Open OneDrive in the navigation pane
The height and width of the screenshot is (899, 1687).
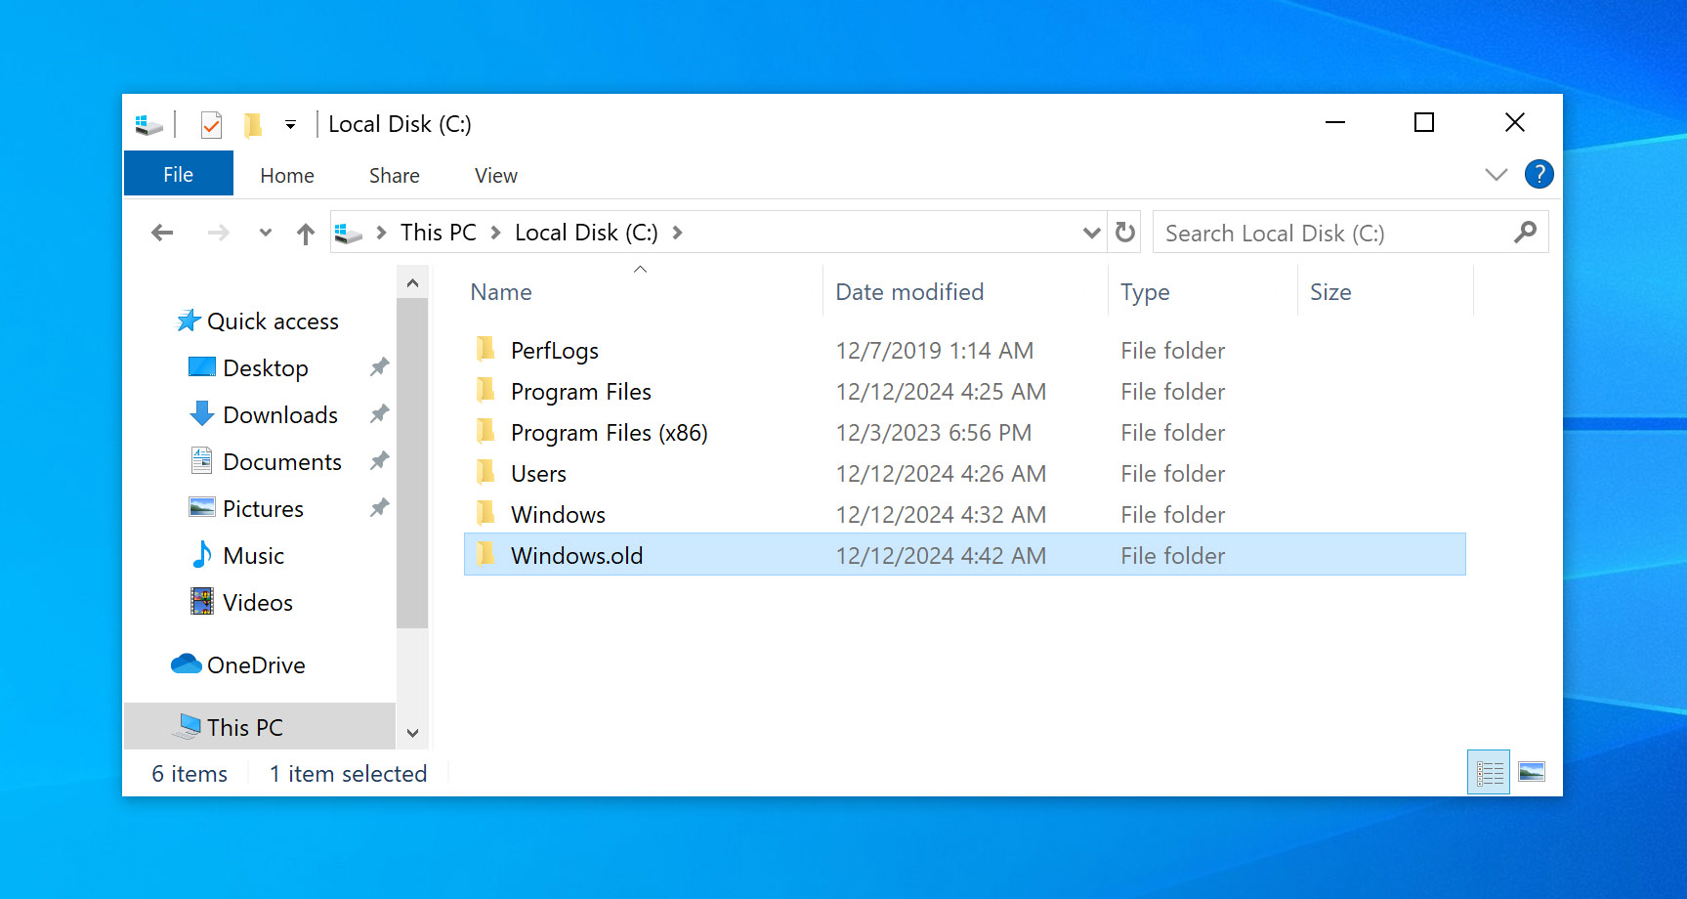coord(256,665)
